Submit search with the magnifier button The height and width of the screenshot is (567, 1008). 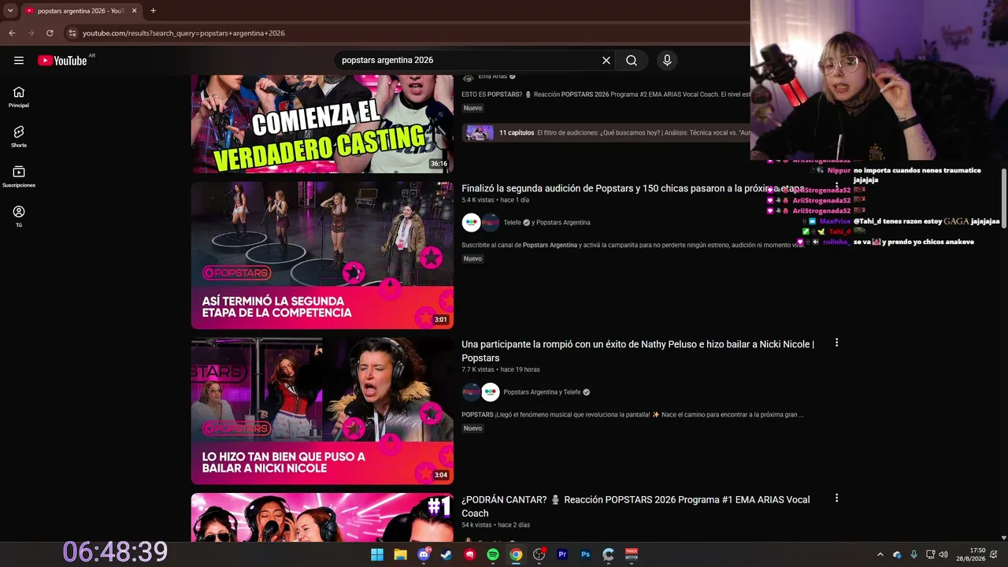pyautogui.click(x=632, y=61)
